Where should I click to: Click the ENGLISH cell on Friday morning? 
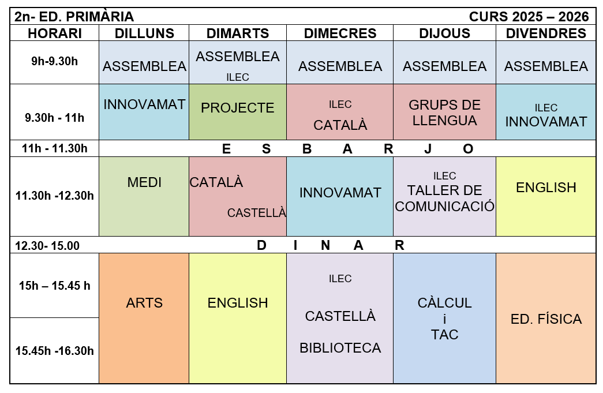click(546, 188)
